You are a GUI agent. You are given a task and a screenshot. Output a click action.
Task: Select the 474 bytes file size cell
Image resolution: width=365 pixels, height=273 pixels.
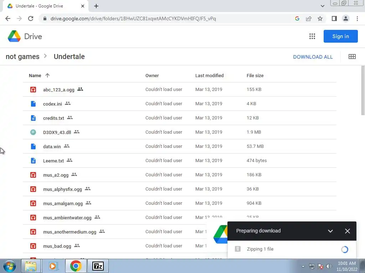coord(257,160)
